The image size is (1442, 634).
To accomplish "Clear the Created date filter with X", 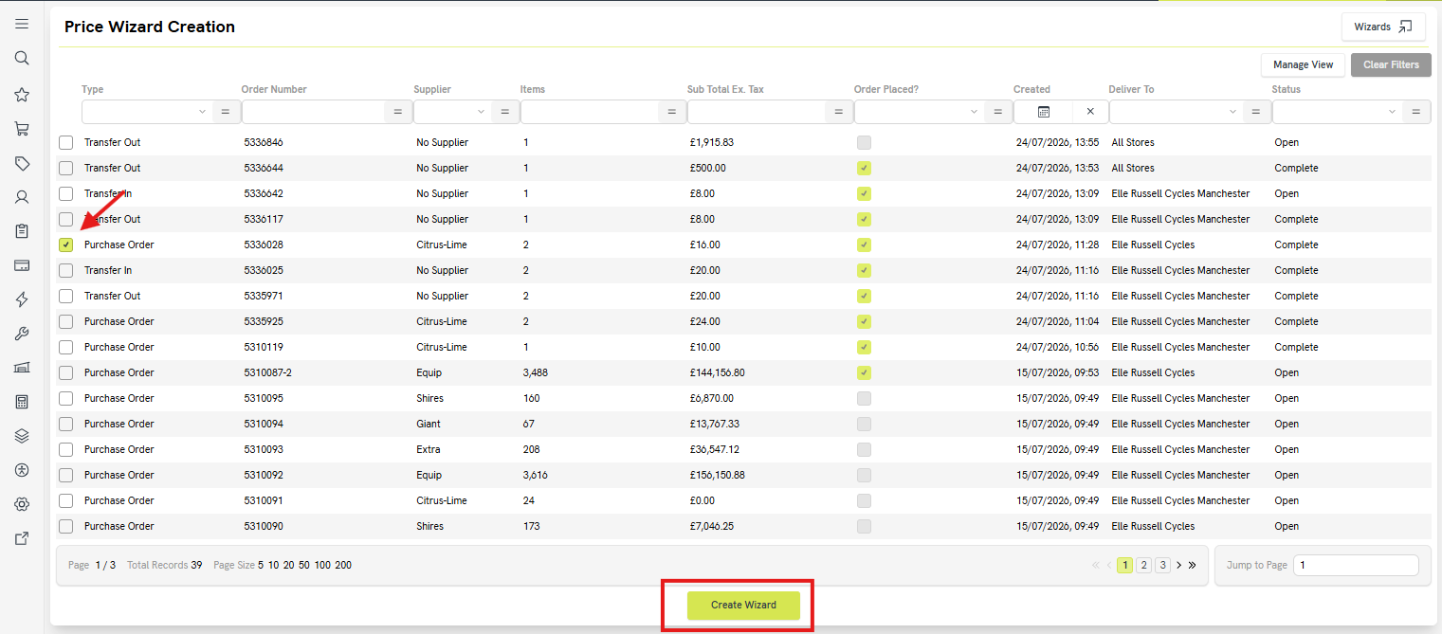I will (1090, 112).
